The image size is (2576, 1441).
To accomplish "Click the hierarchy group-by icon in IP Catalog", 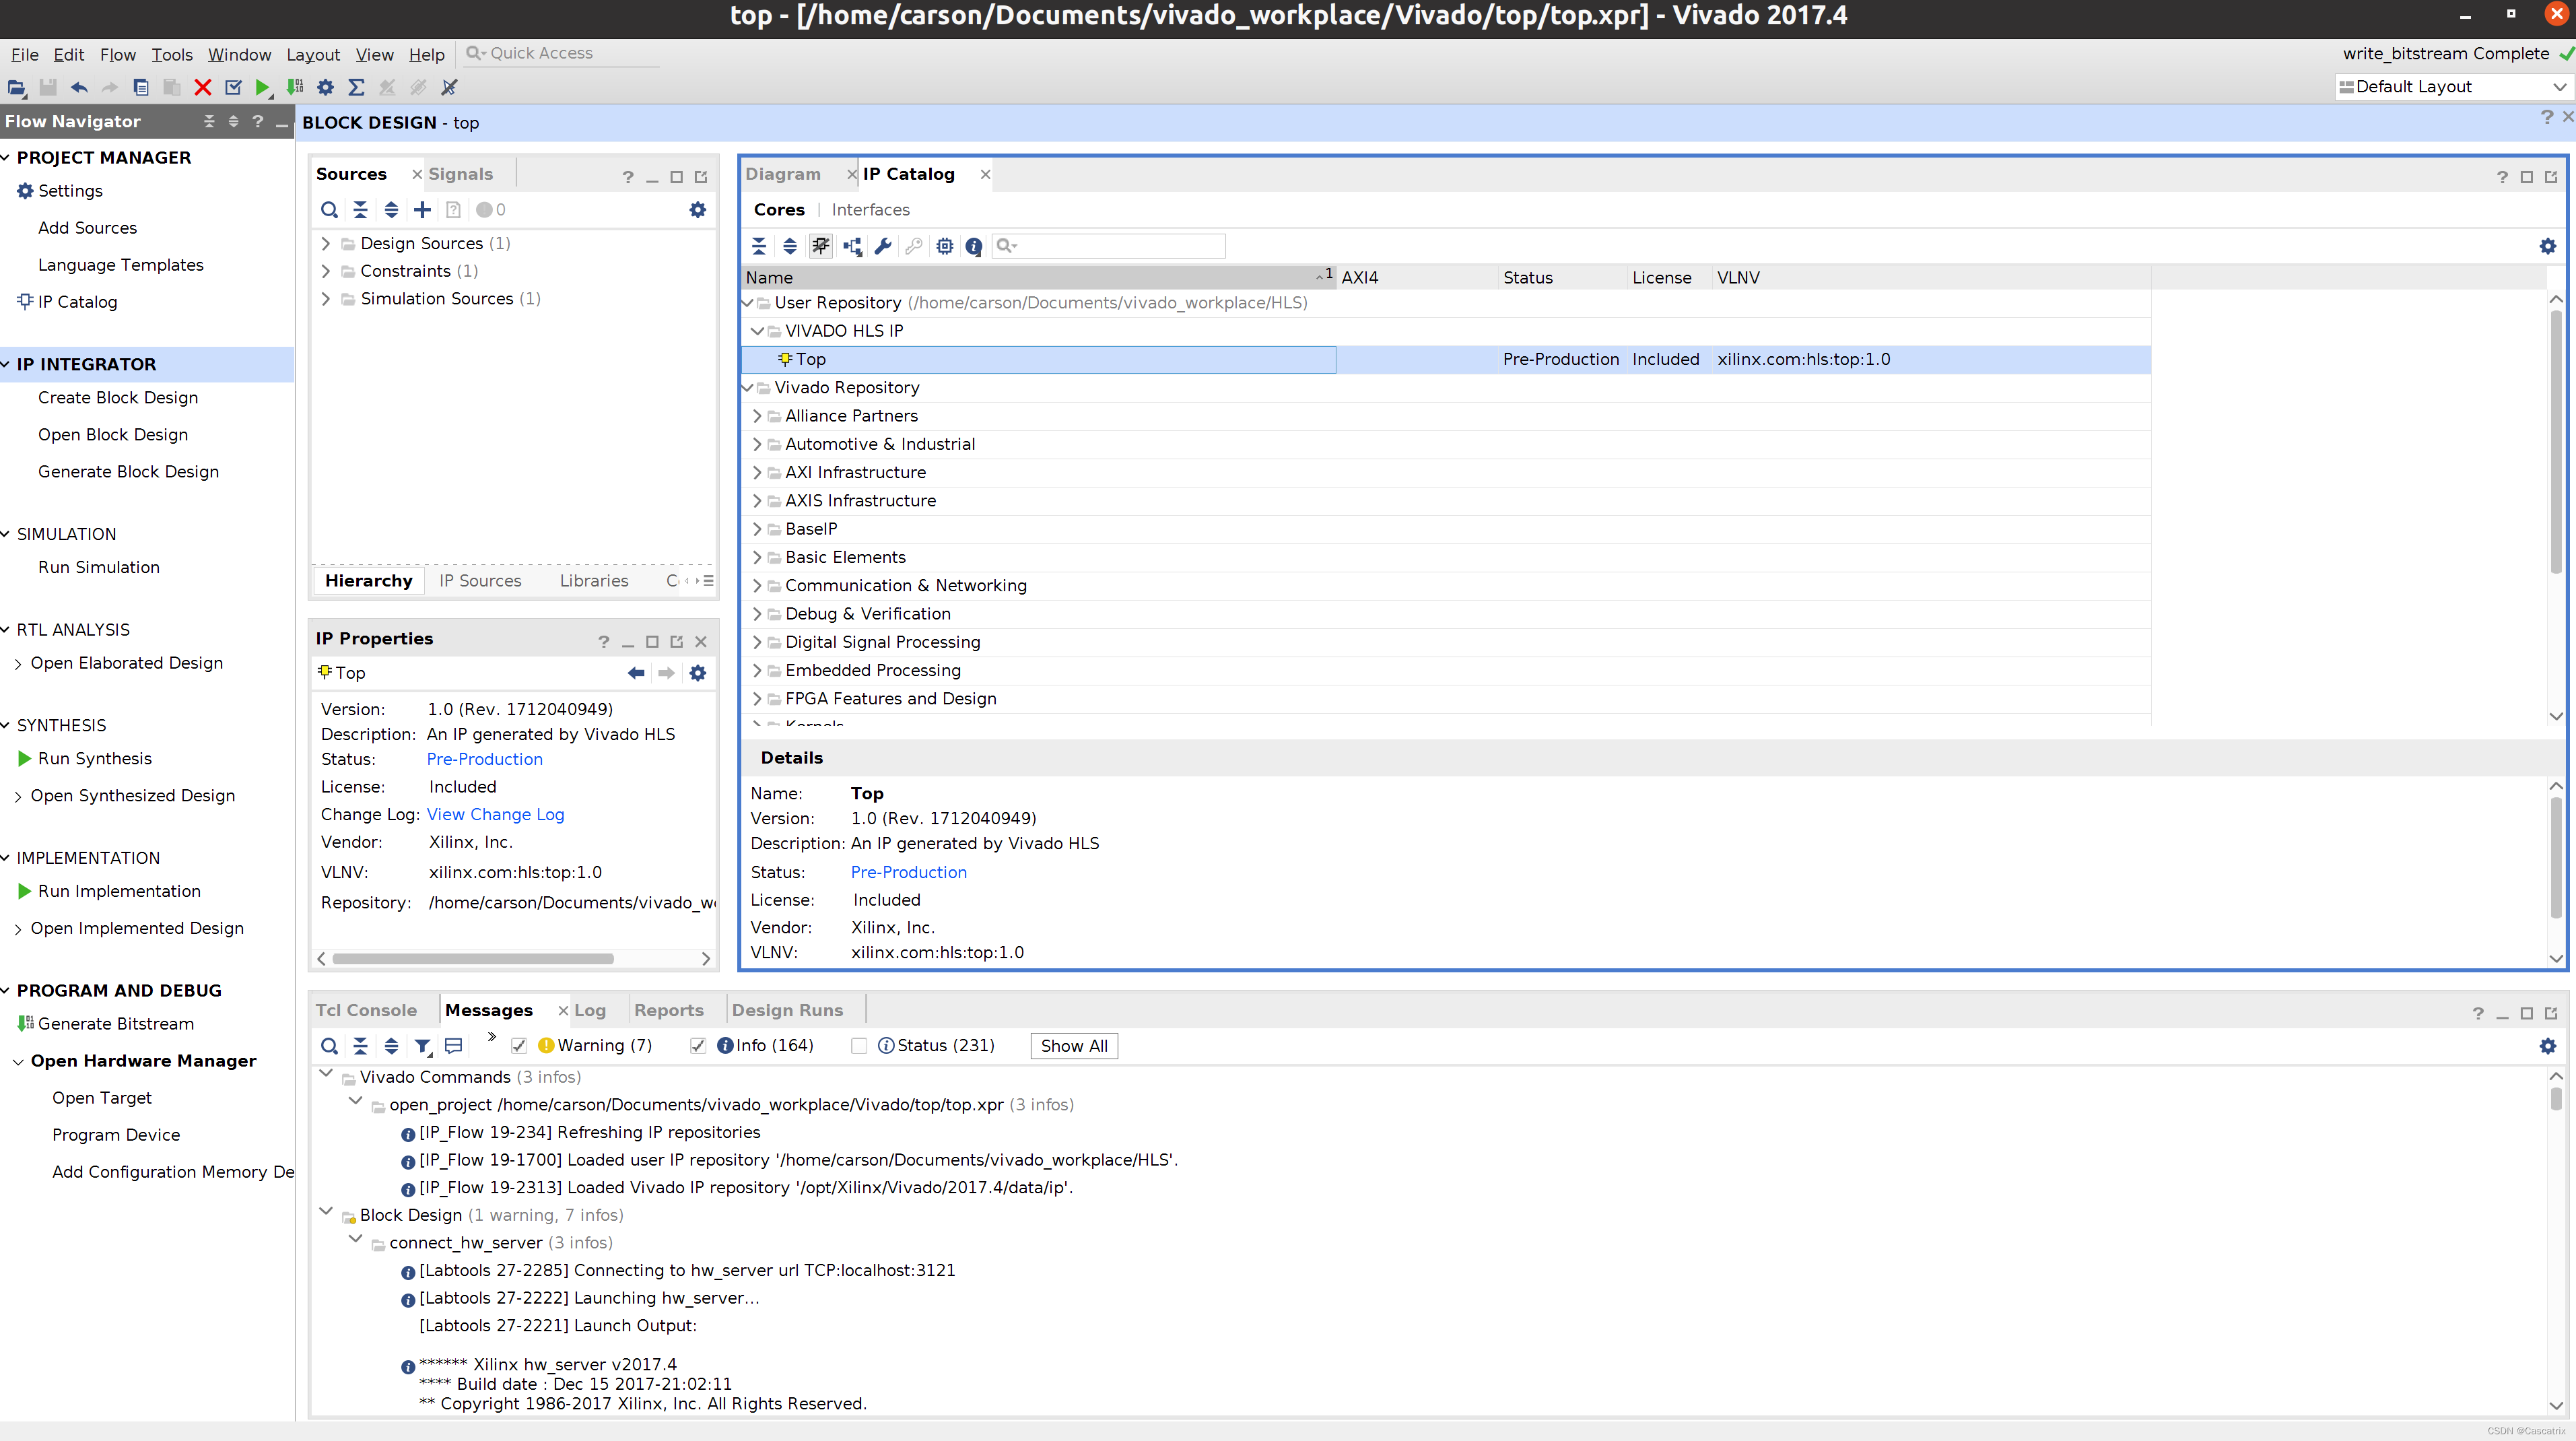I will [852, 246].
